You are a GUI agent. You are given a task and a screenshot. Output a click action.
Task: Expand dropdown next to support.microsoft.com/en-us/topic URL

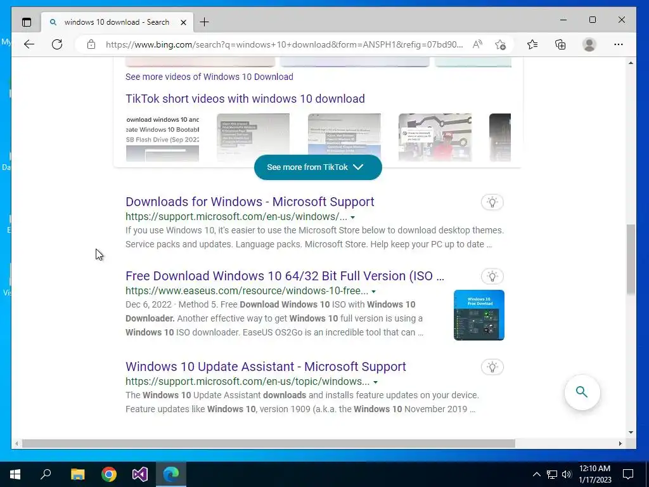[x=375, y=382]
